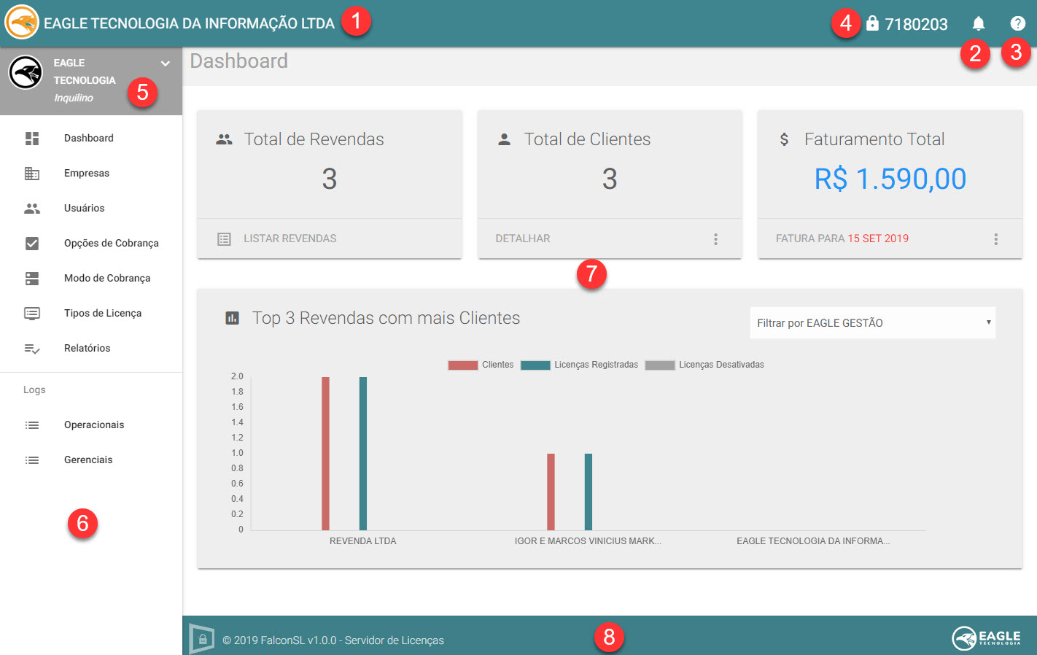Toggle the Licenças Desativadas legend swatch
This screenshot has width=1037, height=655.
coord(660,365)
